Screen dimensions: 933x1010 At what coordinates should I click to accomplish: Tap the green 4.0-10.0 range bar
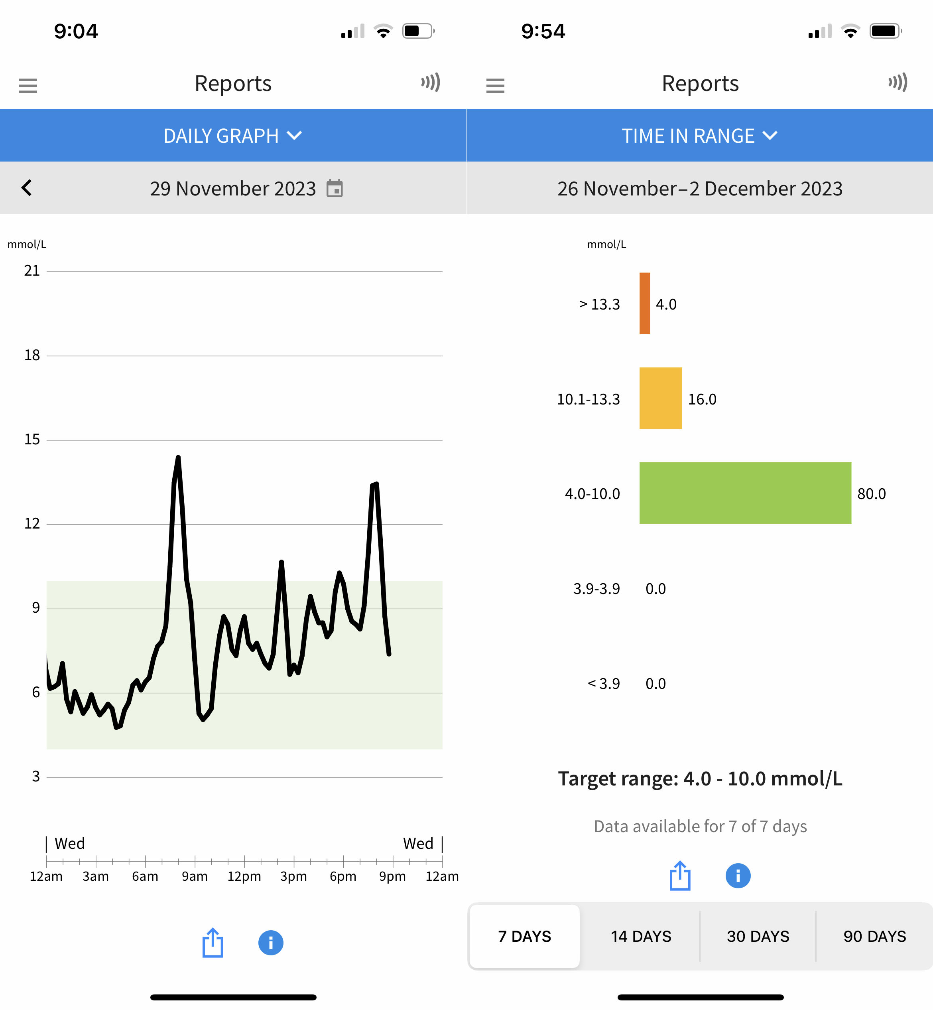pos(745,493)
